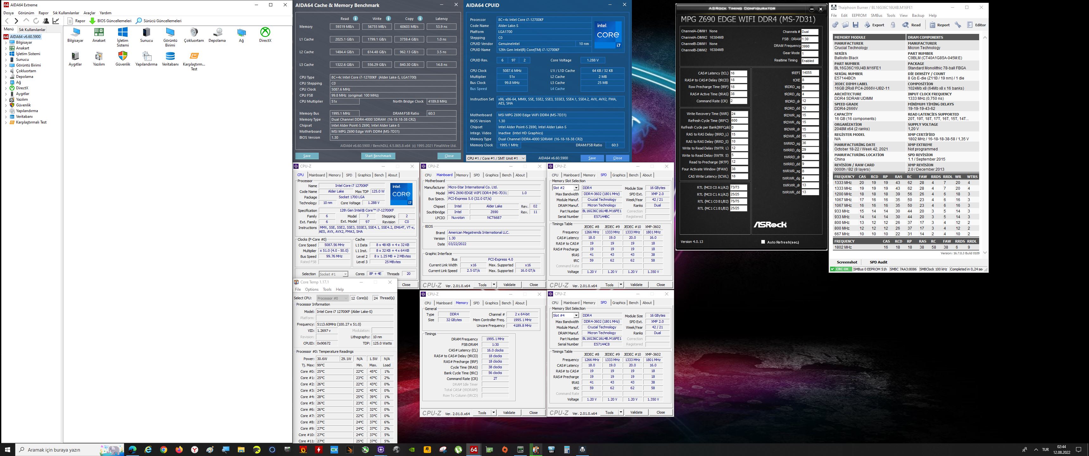Click Save button in AIDA64 CPUID window
1089x456 pixels.
pos(592,158)
